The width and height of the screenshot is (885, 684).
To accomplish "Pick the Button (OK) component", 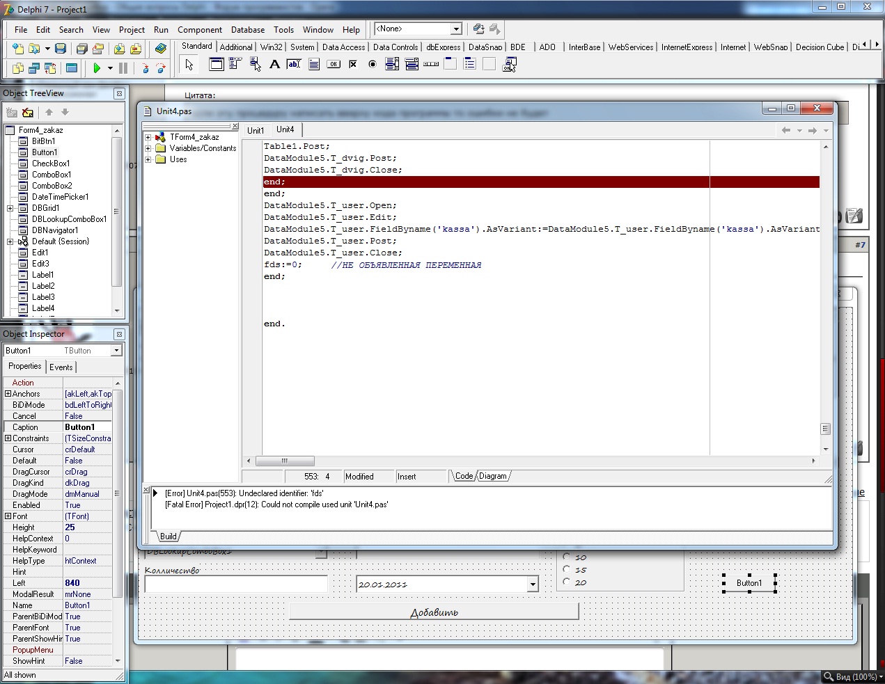I will point(334,65).
